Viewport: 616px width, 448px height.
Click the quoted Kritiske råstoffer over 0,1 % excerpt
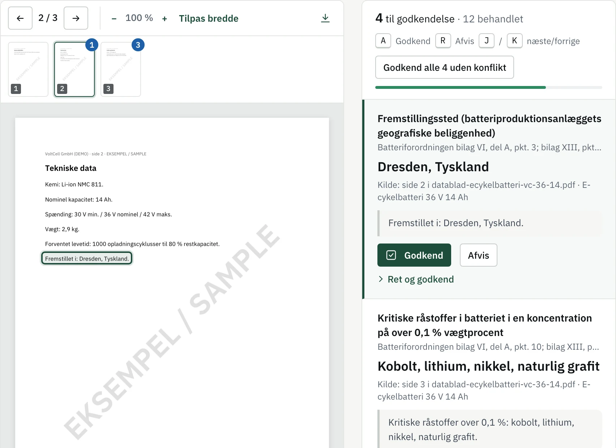point(490,429)
